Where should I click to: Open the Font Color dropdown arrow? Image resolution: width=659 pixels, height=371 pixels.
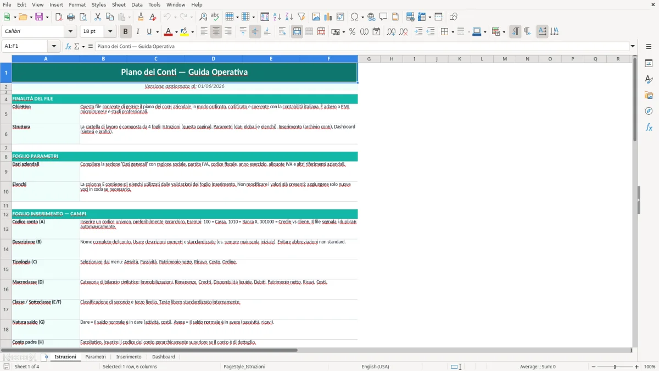tap(176, 32)
